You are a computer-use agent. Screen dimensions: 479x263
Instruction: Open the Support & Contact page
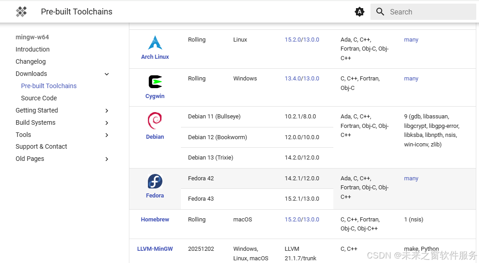(x=41, y=146)
